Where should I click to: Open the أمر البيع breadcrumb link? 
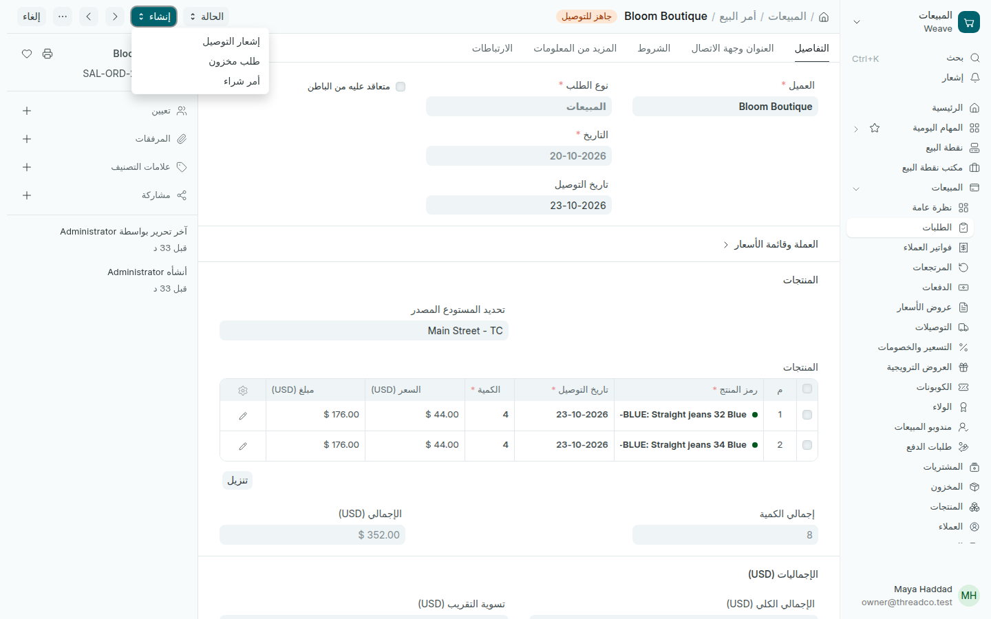click(738, 17)
